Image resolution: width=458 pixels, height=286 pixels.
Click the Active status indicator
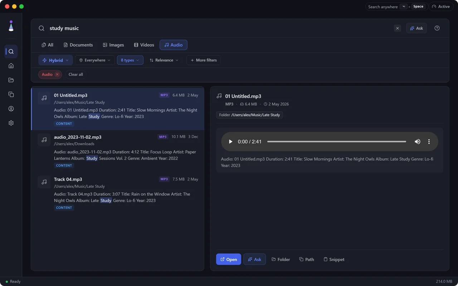tap(441, 6)
